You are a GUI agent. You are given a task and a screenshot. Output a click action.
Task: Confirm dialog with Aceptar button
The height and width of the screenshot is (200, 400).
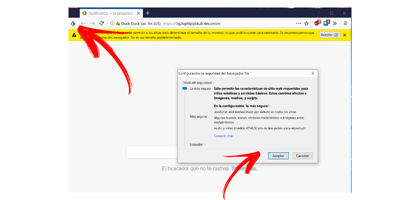(278, 155)
